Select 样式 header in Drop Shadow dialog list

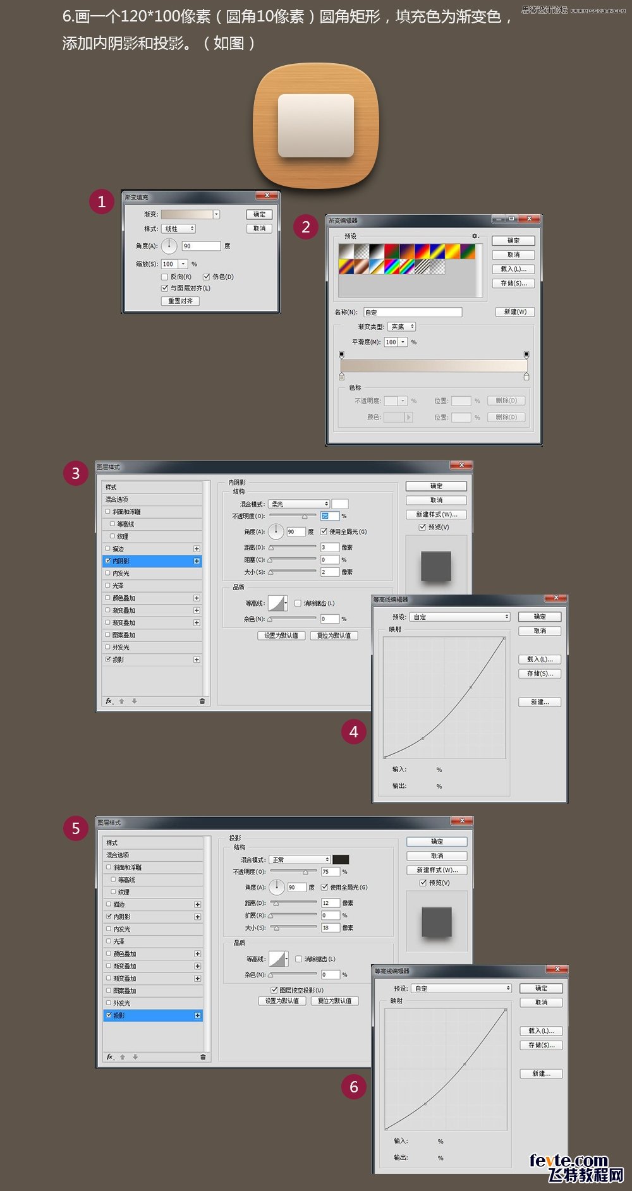coord(153,843)
